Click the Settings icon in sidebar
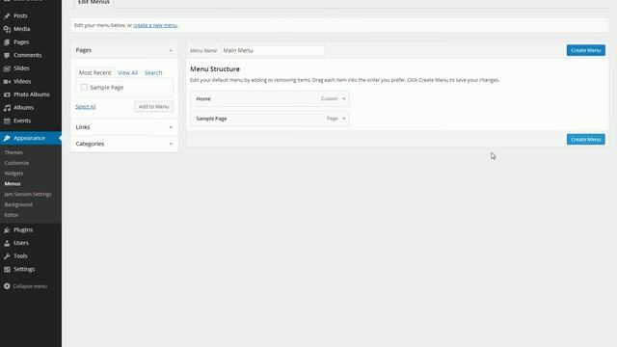The height and width of the screenshot is (347, 617). [x=7, y=270]
